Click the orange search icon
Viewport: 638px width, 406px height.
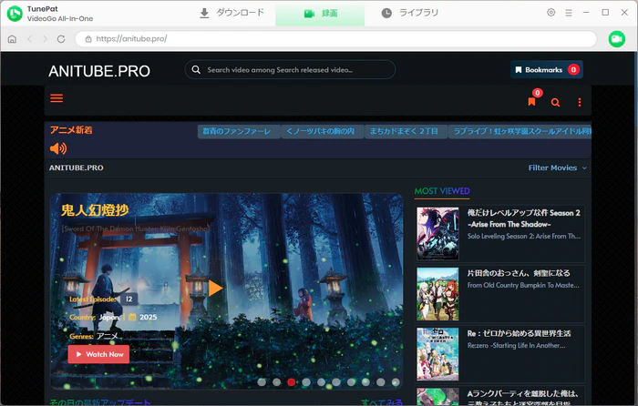555,103
